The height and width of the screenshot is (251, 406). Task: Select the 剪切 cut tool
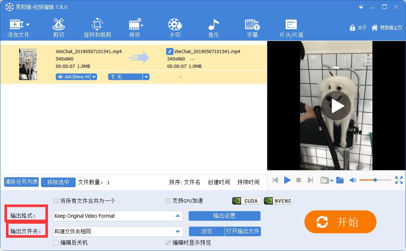click(x=59, y=28)
